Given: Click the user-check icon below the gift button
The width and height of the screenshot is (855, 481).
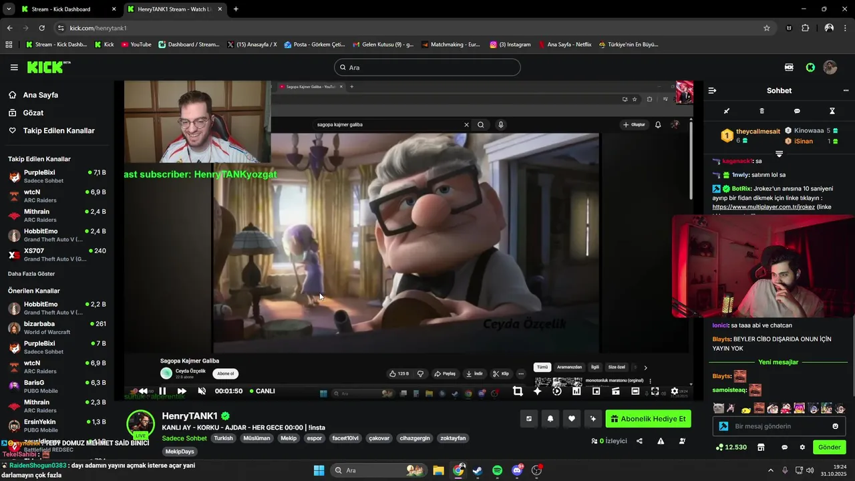Looking at the screenshot, I should coord(682,441).
